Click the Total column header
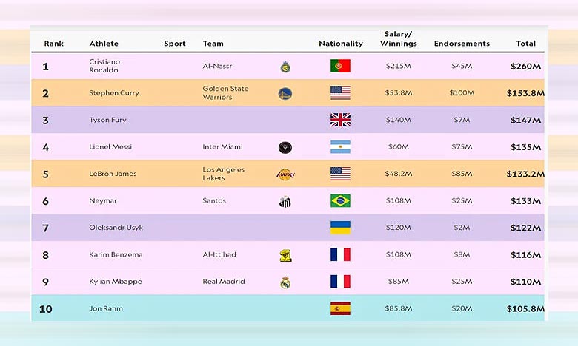 point(525,44)
